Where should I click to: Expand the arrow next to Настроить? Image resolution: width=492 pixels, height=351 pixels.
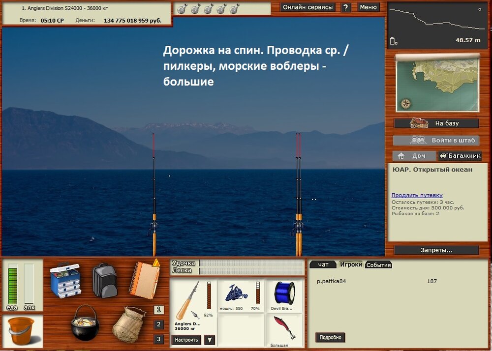pyautogui.click(x=209, y=340)
